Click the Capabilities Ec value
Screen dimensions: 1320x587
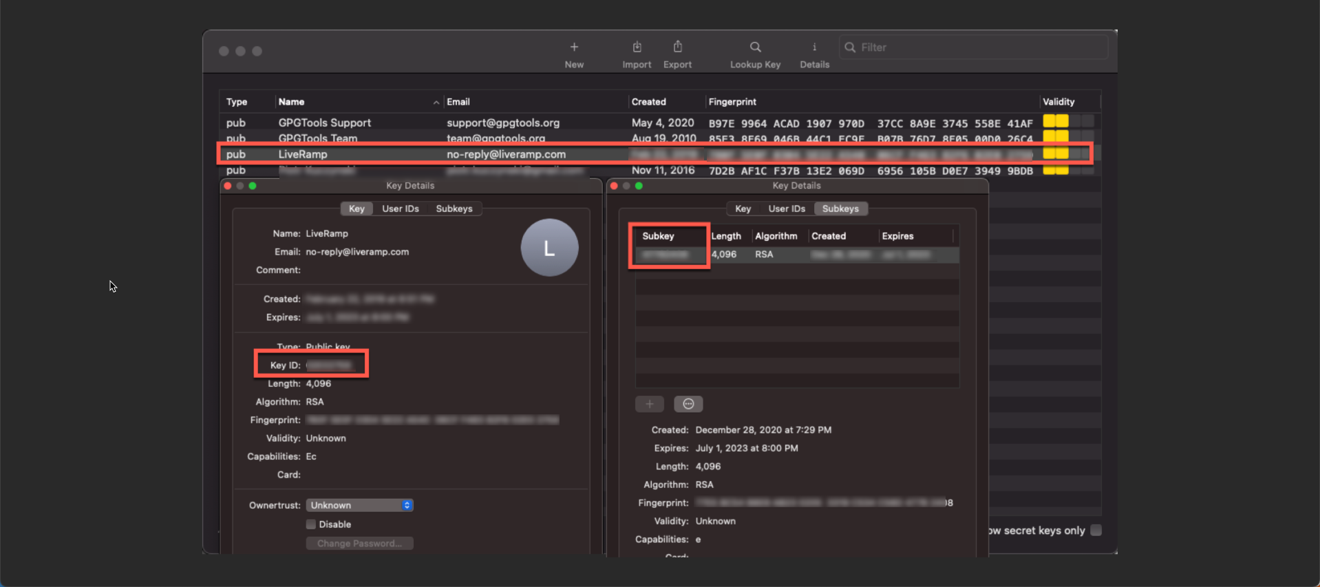(x=311, y=456)
